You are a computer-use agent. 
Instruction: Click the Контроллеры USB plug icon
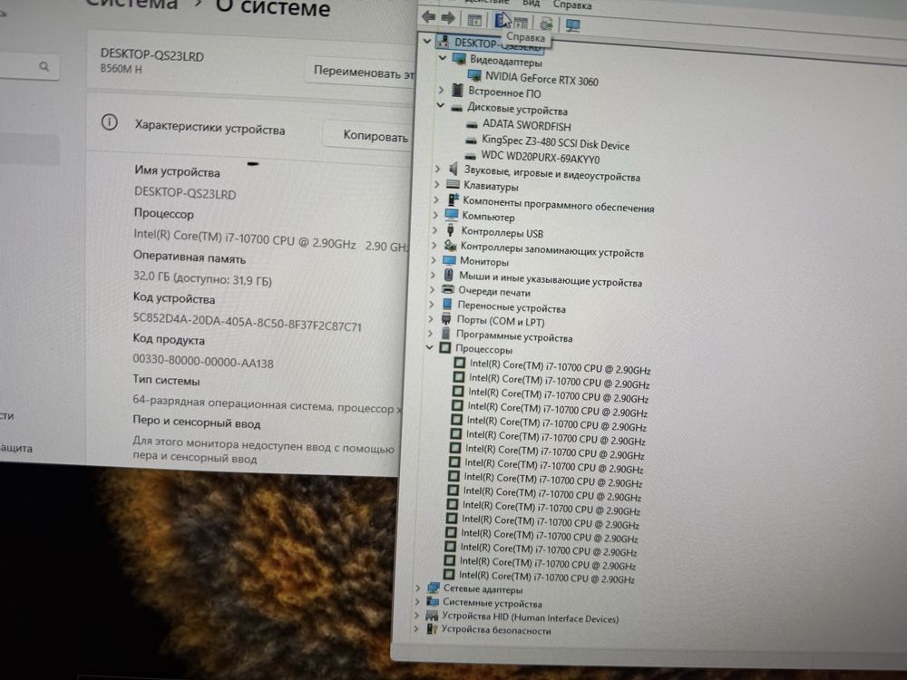pyautogui.click(x=451, y=230)
